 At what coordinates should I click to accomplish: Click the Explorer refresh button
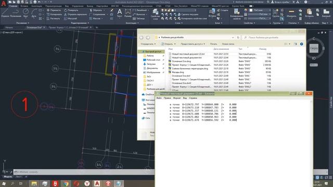pos(238,37)
